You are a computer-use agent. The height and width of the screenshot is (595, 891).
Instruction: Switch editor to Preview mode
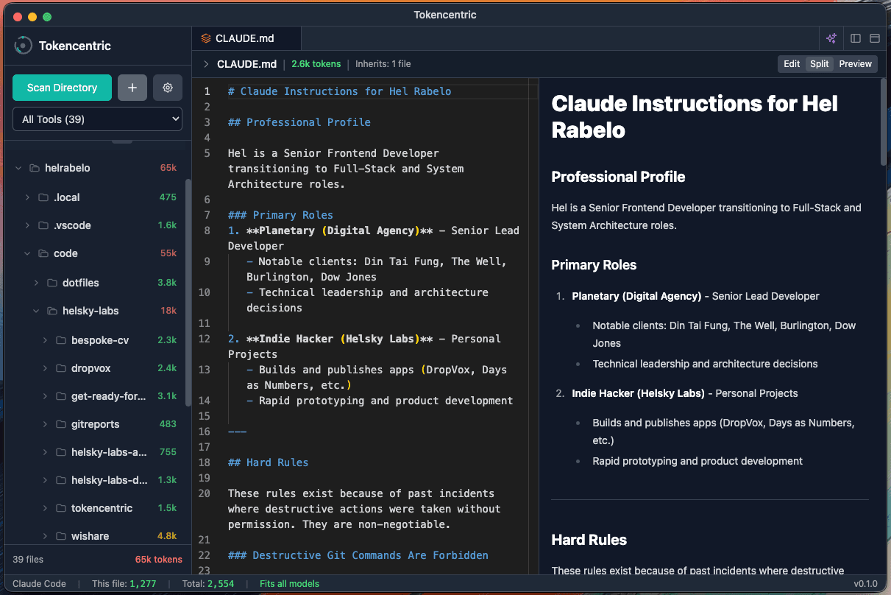click(x=855, y=63)
